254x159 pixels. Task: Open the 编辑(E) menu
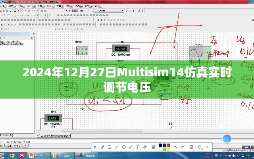pyautogui.click(x=3, y=6)
